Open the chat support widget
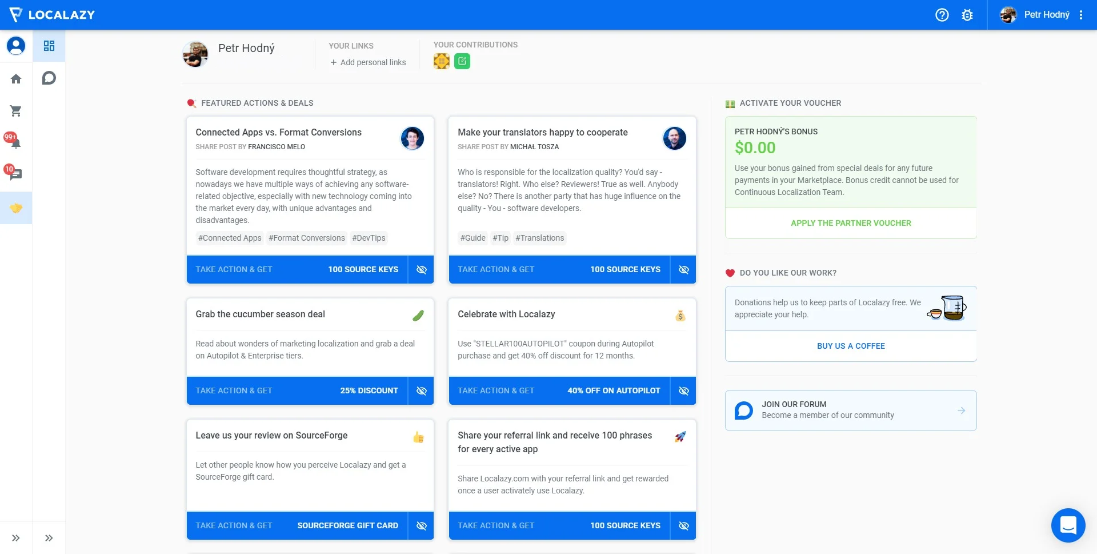 coord(1068,525)
